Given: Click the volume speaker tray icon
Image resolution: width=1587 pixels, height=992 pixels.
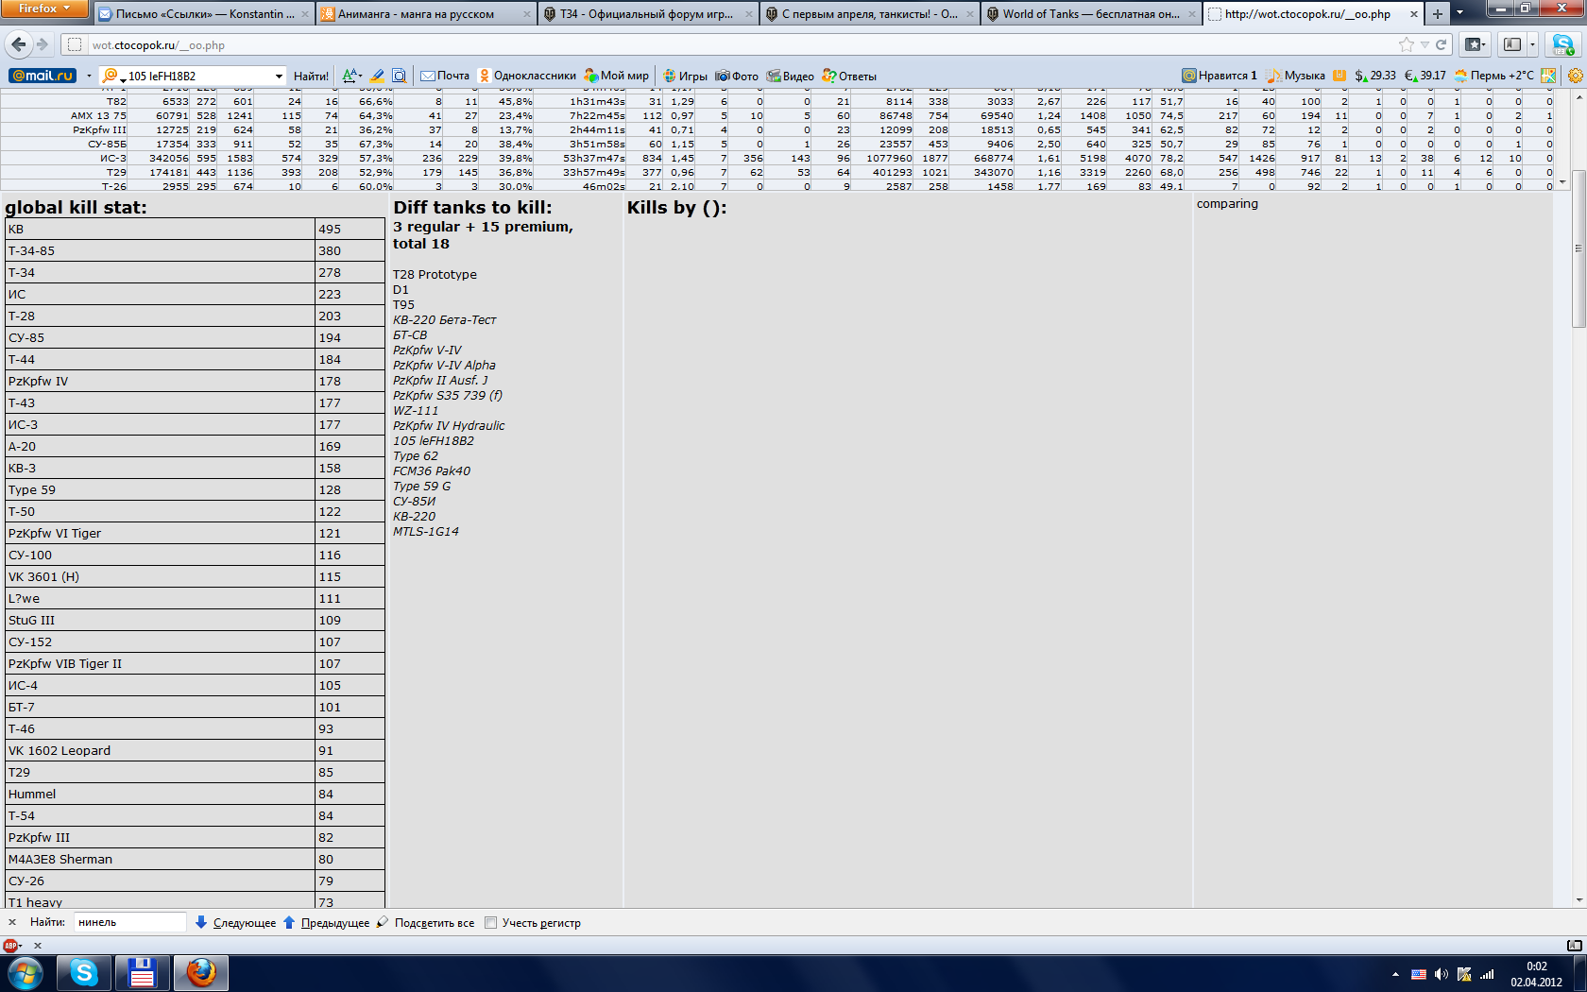Looking at the screenshot, I should tap(1441, 974).
